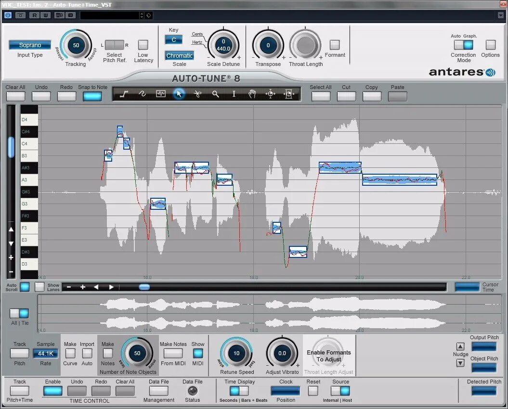The width and height of the screenshot is (508, 409).
Task: Click the Copy button
Action: [x=372, y=96]
